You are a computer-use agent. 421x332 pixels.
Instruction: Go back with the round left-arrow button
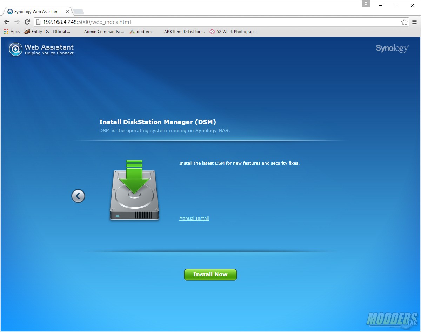(78, 196)
